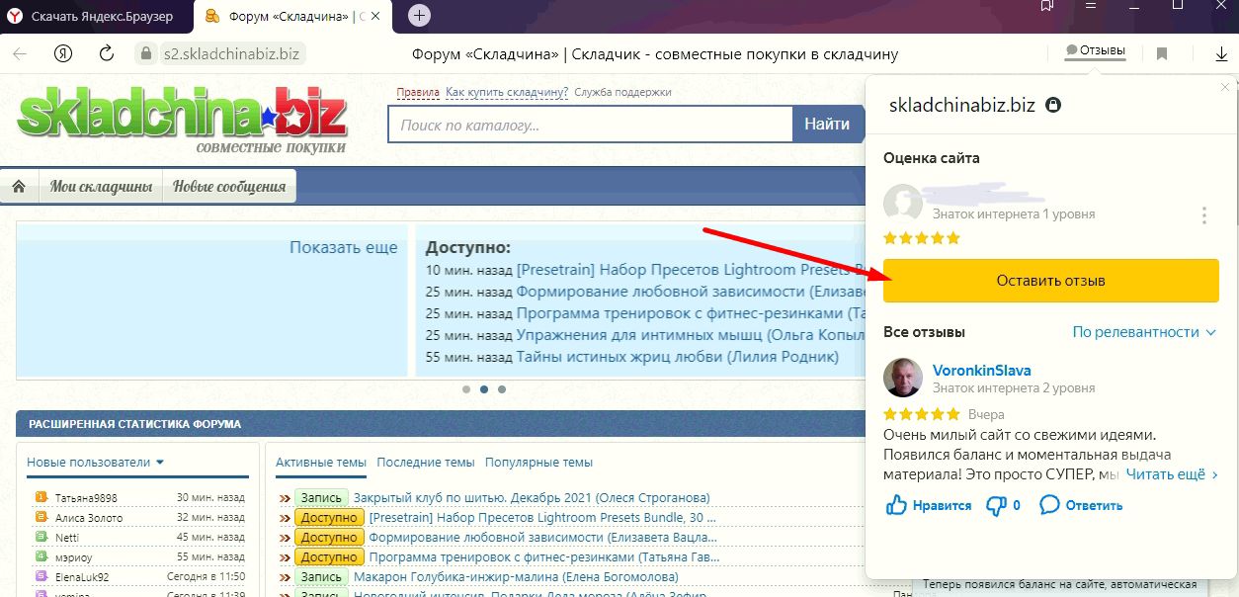This screenshot has width=1239, height=597.
Task: Open downloads with the arrow icon
Action: pos(1221,53)
